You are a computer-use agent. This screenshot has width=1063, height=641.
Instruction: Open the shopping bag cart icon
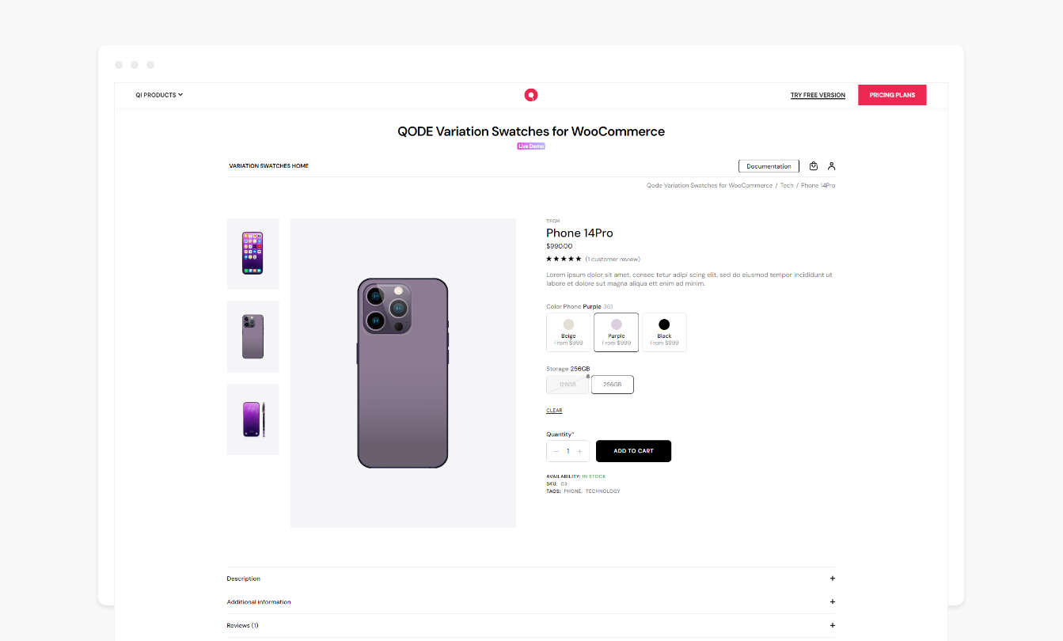coord(814,166)
